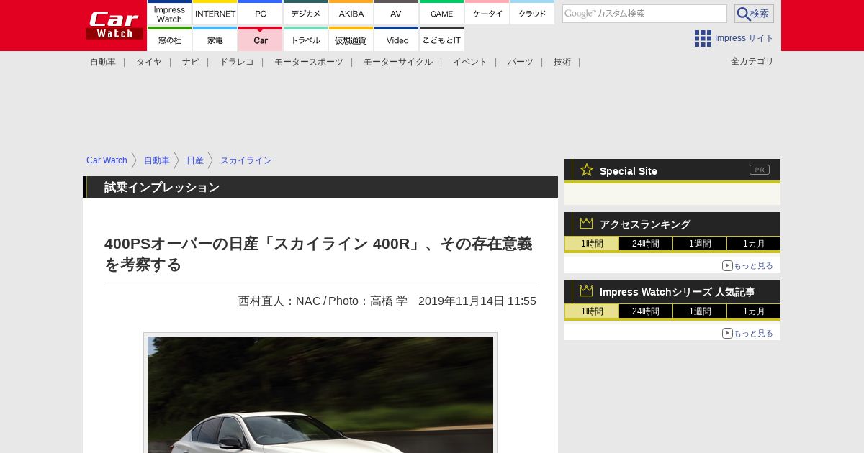This screenshot has height=453, width=864.
Task: Open the white Skyline car photo
Action: (320, 394)
